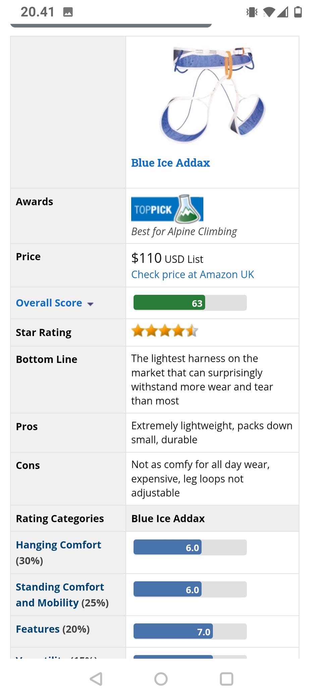Image resolution: width=322 pixels, height=699 pixels.
Task: Open recent apps with square button
Action: 226,679
